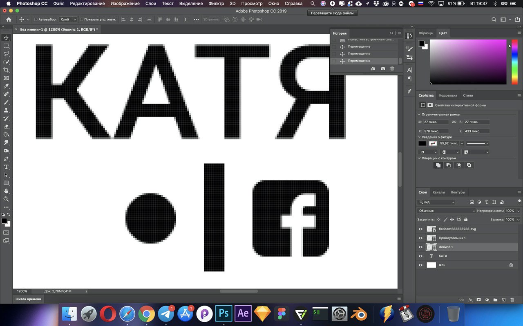Open the Paragraph panel icon

click(x=409, y=79)
